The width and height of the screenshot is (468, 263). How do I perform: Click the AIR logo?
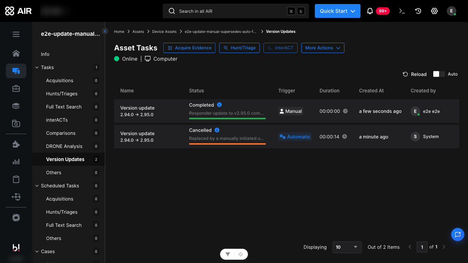[19, 11]
